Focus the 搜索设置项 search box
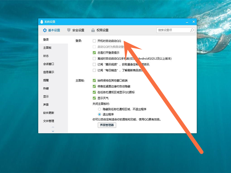 point(176,30)
